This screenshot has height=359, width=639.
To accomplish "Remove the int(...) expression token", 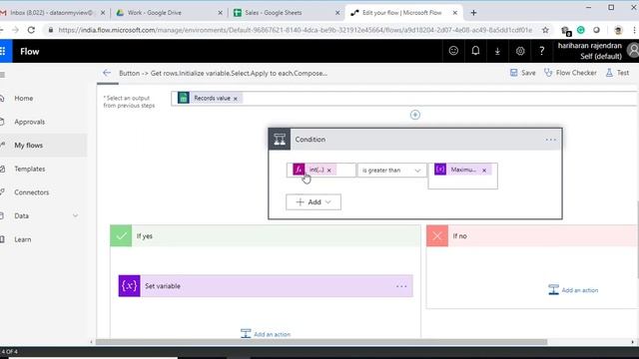I will pos(328,171).
